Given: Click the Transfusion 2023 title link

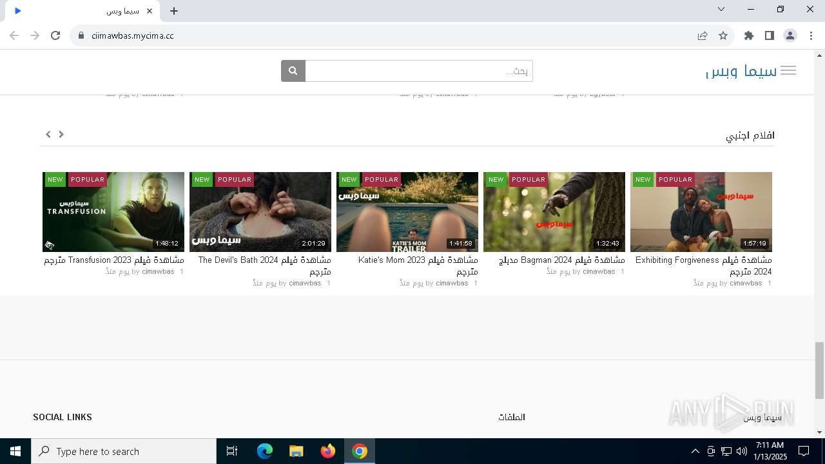Looking at the screenshot, I should click(114, 260).
